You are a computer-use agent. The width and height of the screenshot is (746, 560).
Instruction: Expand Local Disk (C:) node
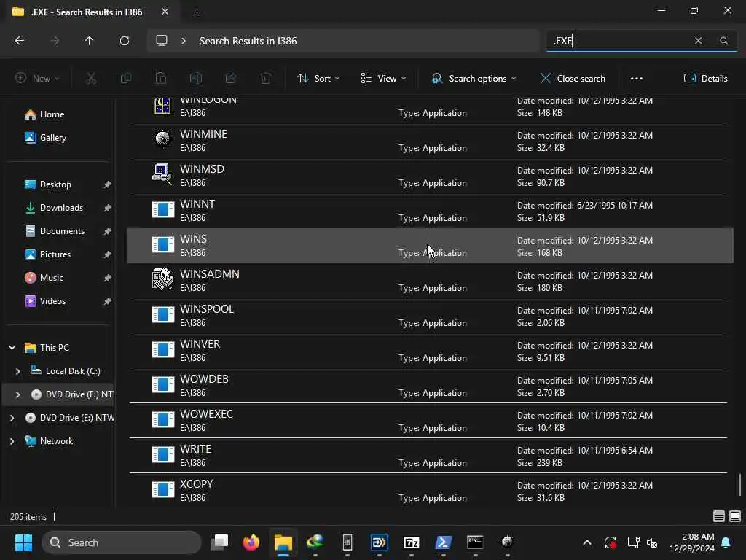pyautogui.click(x=18, y=371)
